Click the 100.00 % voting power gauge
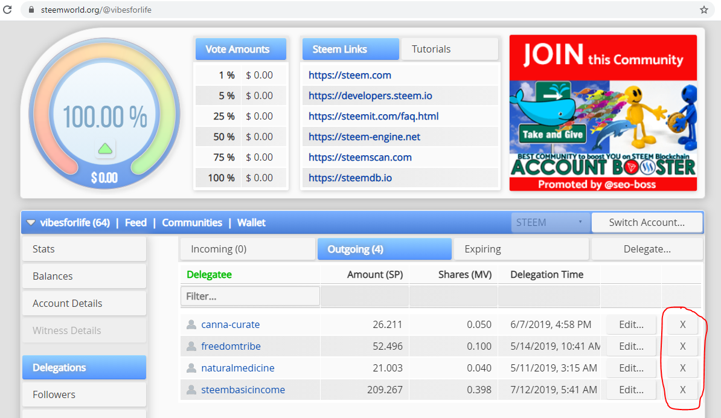Image resolution: width=721 pixels, height=418 pixels. (x=105, y=113)
